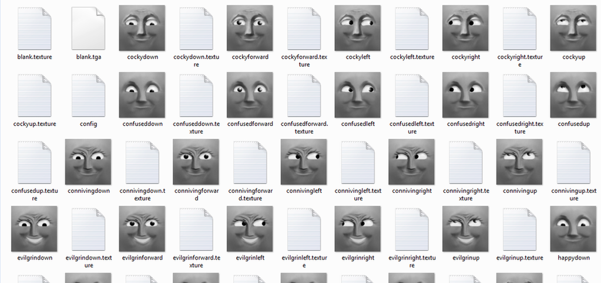Click the cockyforward face thumbnail
The image size is (601, 283).
click(250, 28)
